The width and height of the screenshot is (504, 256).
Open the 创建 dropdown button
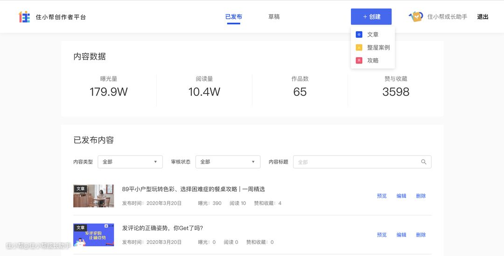(371, 17)
